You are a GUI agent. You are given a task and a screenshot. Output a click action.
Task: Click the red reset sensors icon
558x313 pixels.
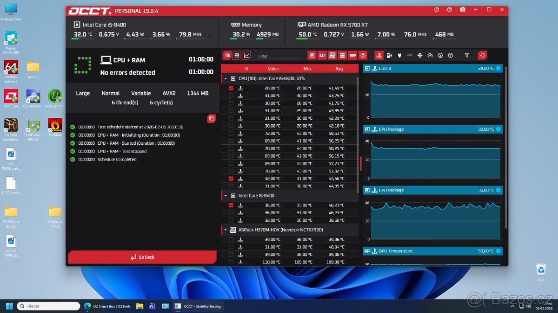point(482,55)
